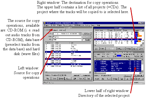The image size is (146, 98).
Task: Open the CD-ROM menu in the menu bar
Action: coord(53,25)
